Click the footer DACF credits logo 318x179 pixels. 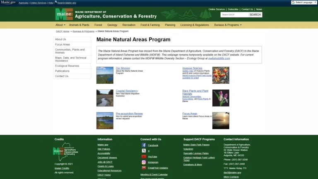point(65,152)
